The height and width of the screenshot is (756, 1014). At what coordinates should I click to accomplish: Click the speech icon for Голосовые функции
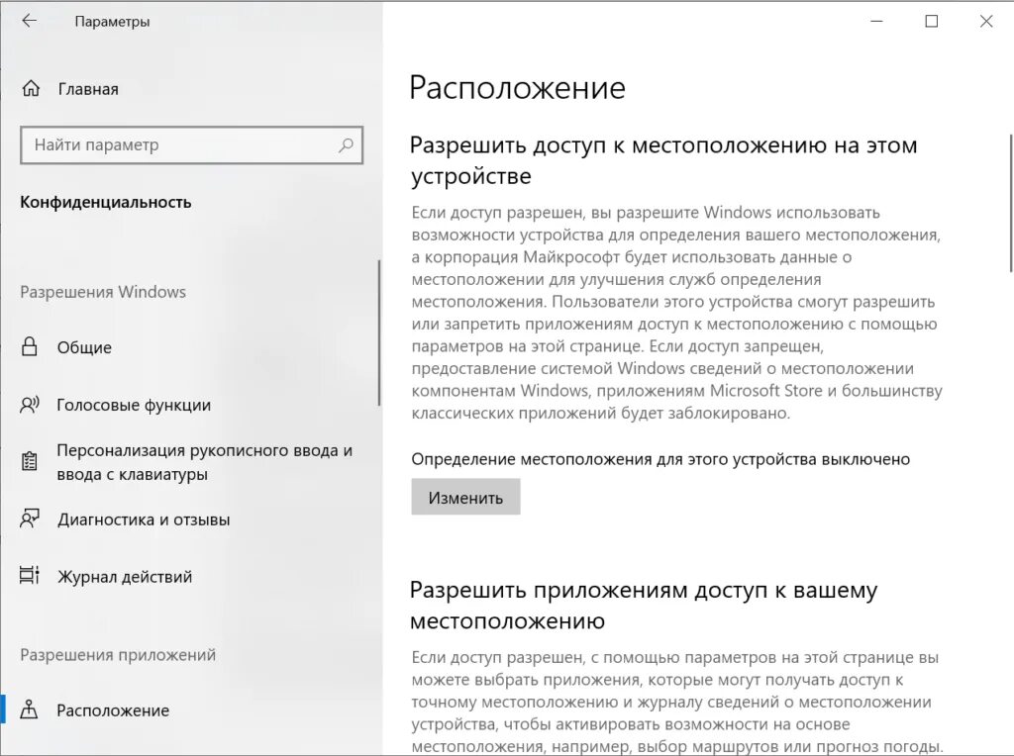(x=30, y=405)
